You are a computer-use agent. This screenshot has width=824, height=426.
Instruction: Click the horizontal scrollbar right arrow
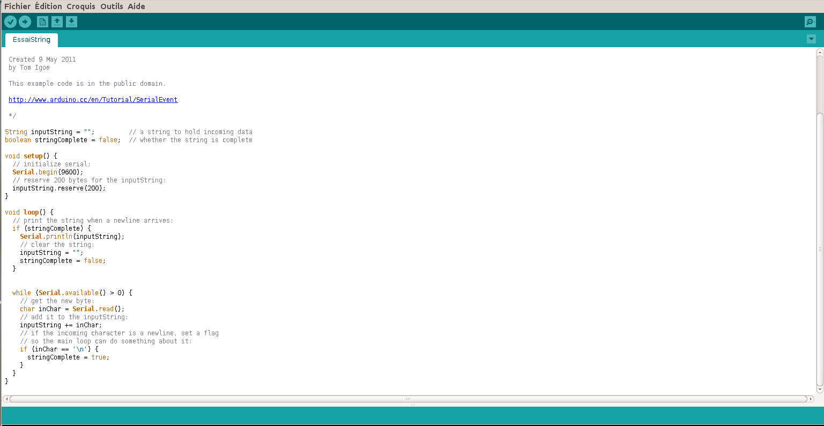pos(811,399)
